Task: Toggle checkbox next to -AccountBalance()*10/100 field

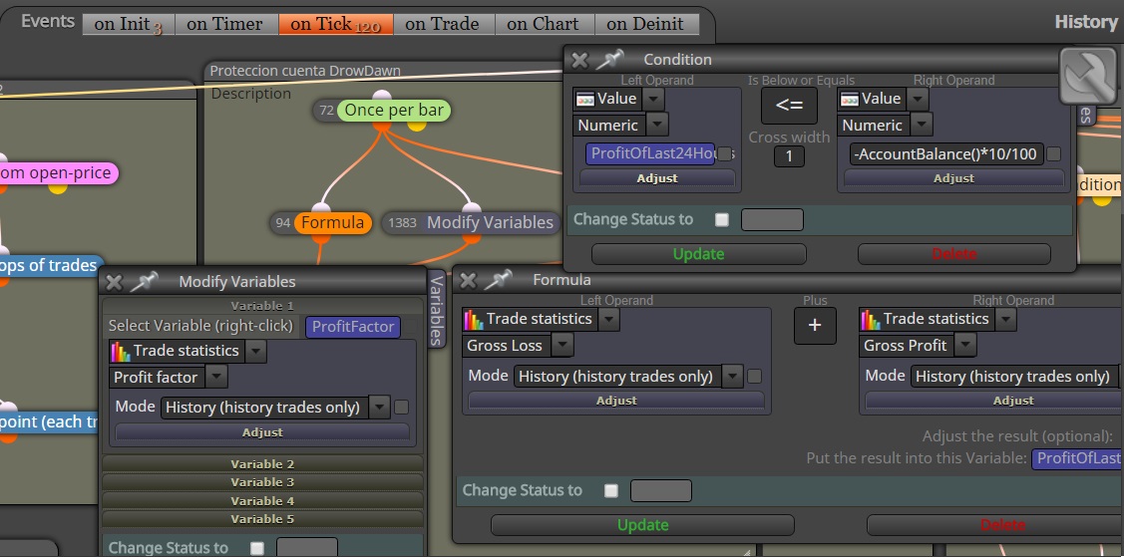Action: pyautogui.click(x=1054, y=153)
